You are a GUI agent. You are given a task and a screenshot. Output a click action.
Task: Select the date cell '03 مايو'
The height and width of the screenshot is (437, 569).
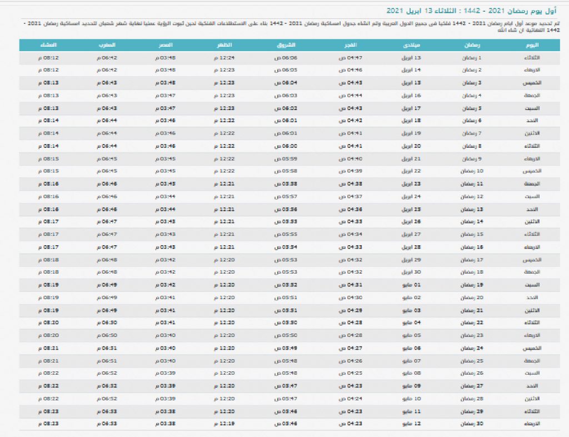click(412, 310)
